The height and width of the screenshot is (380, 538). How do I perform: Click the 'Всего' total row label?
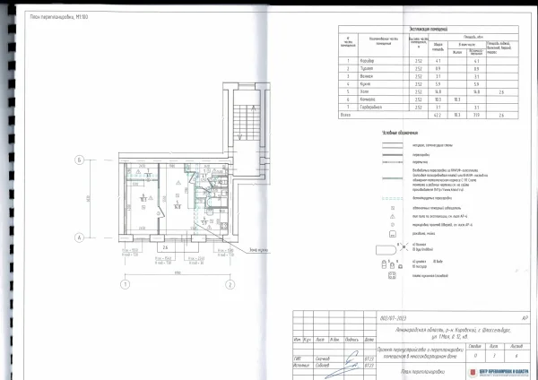click(x=345, y=115)
